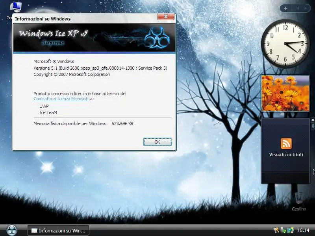Click the 16.14 taskbar clock
This screenshot has width=315, height=236.
(x=303, y=230)
